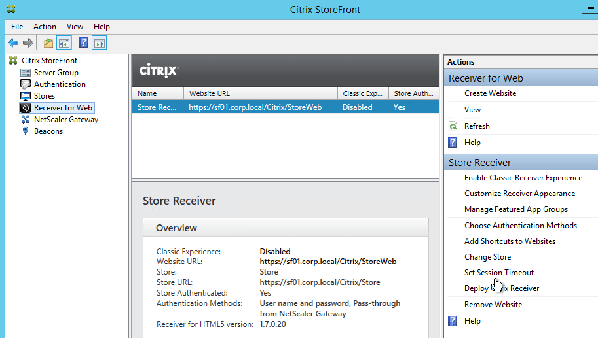Click the Receiver for Web tree icon

26,108
